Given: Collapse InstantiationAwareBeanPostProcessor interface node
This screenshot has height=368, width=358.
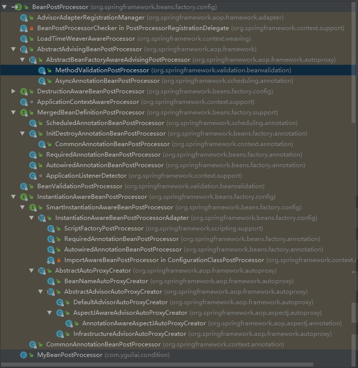Looking at the screenshot, I should (x=14, y=197).
